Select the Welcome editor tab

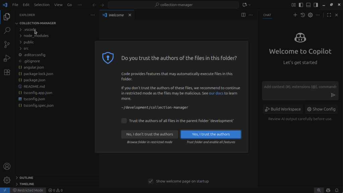click(x=116, y=15)
